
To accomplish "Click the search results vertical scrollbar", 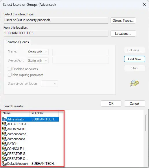I will (146, 123).
